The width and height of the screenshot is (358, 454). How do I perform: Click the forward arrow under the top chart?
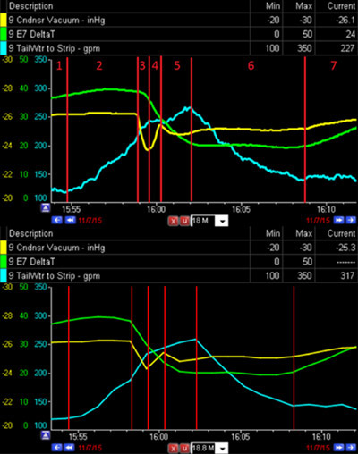pos(351,220)
